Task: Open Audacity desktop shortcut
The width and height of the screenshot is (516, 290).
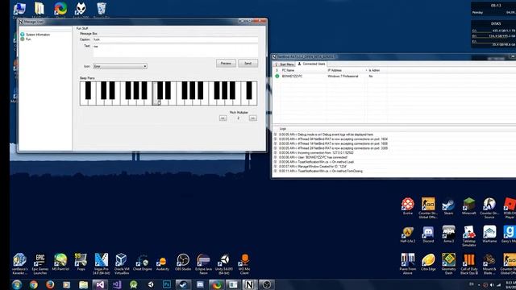Action: coord(163,262)
